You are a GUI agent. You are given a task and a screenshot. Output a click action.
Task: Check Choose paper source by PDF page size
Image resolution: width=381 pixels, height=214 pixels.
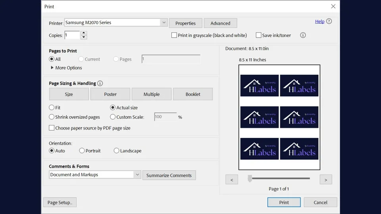tap(52, 128)
